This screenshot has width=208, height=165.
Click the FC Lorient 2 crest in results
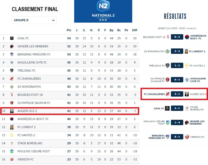point(187,51)
